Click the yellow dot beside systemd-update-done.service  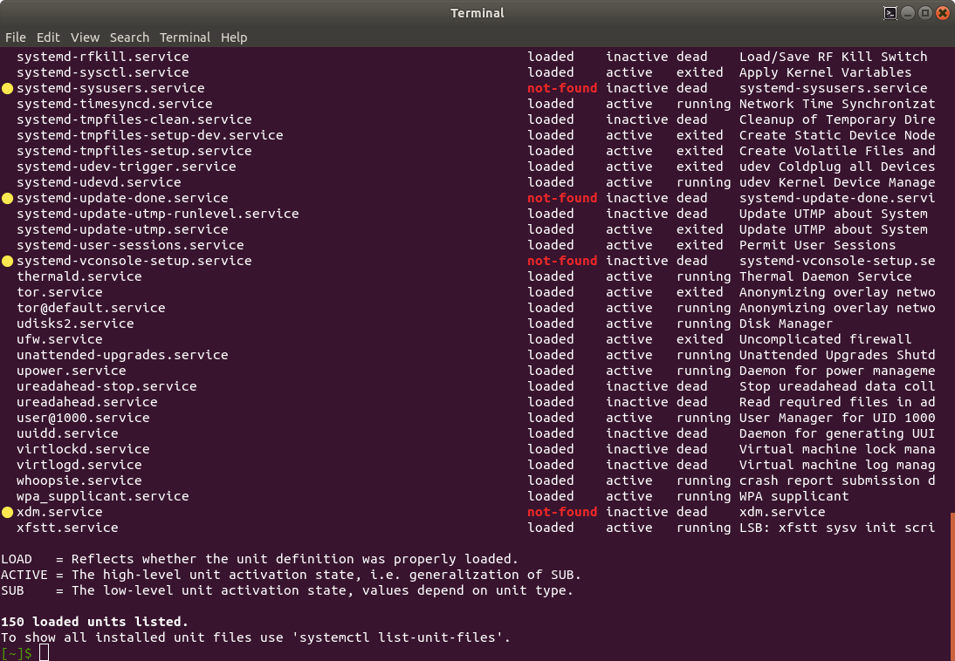pyautogui.click(x=7, y=198)
